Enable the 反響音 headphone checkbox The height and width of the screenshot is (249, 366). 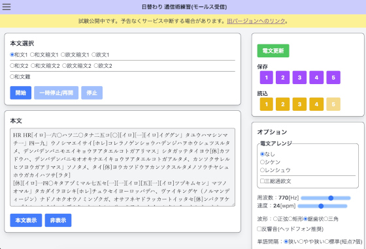pos(259,229)
